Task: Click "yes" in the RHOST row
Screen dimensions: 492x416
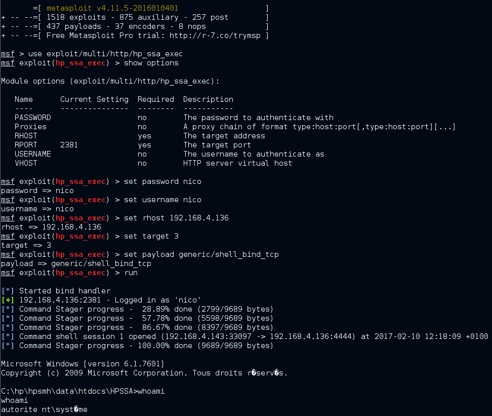Action: (144, 136)
